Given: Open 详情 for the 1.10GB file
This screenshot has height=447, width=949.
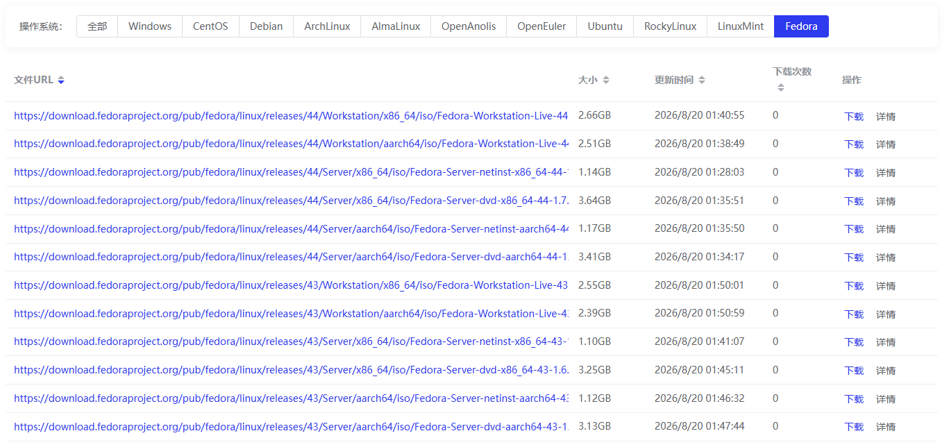Looking at the screenshot, I should coord(886,342).
